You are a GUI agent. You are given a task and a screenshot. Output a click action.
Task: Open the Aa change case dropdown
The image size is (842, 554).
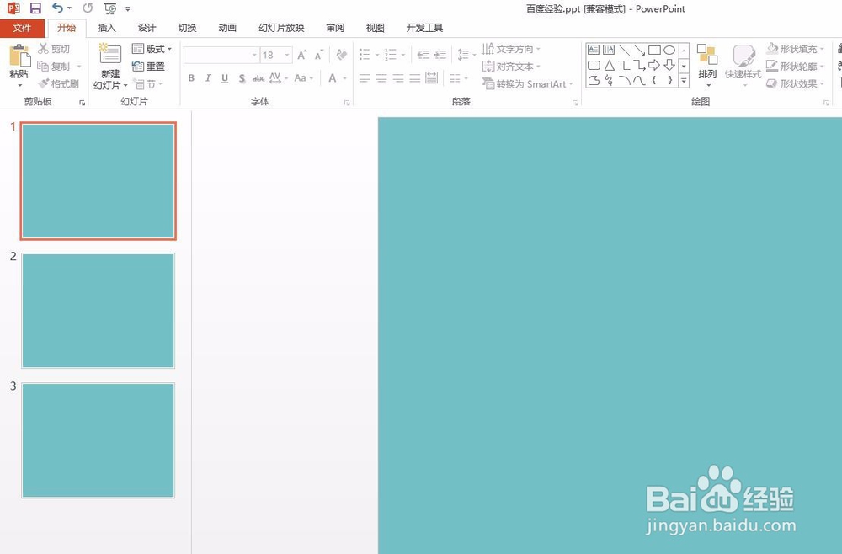303,78
